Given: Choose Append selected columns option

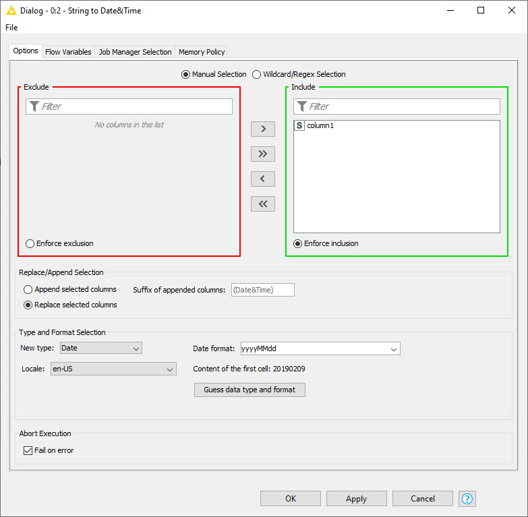Looking at the screenshot, I should (x=28, y=289).
